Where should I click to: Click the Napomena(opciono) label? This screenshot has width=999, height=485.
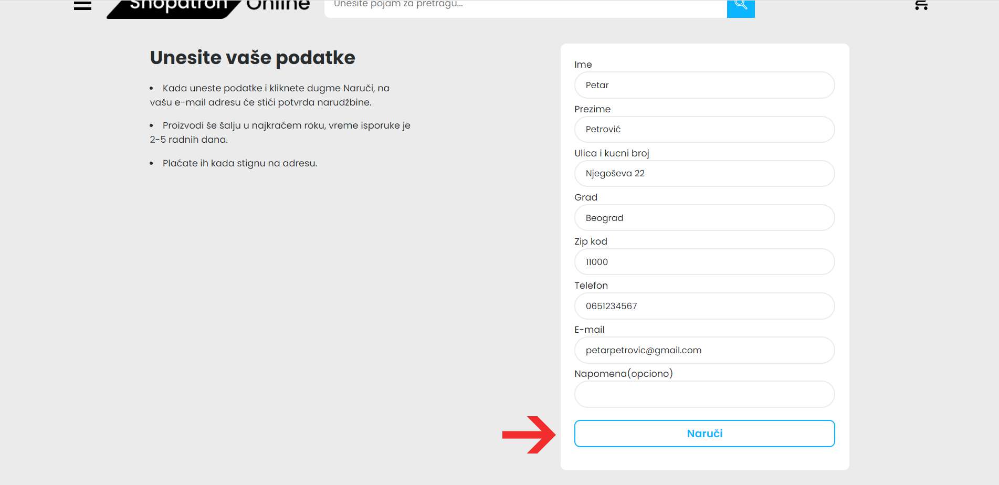(623, 374)
